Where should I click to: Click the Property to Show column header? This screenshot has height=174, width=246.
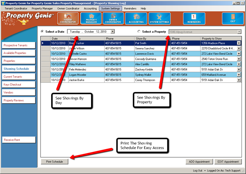coord(221,38)
